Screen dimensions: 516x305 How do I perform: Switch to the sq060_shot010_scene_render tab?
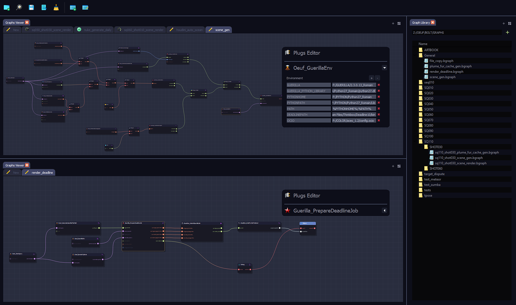pyautogui.click(x=140, y=30)
